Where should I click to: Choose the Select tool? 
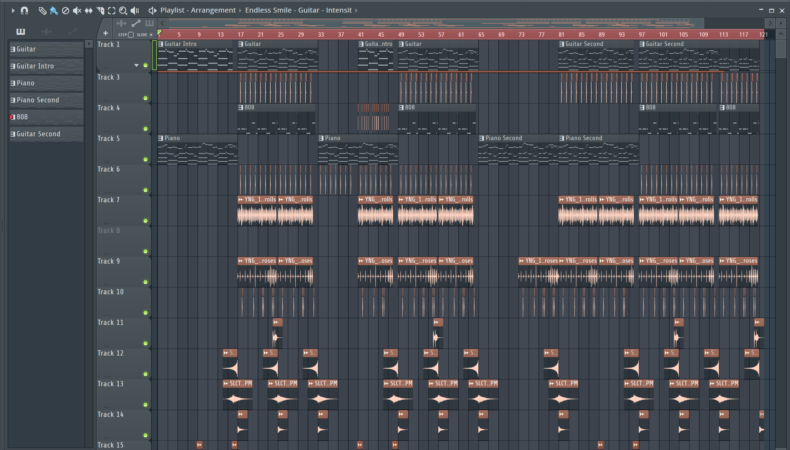coord(112,11)
